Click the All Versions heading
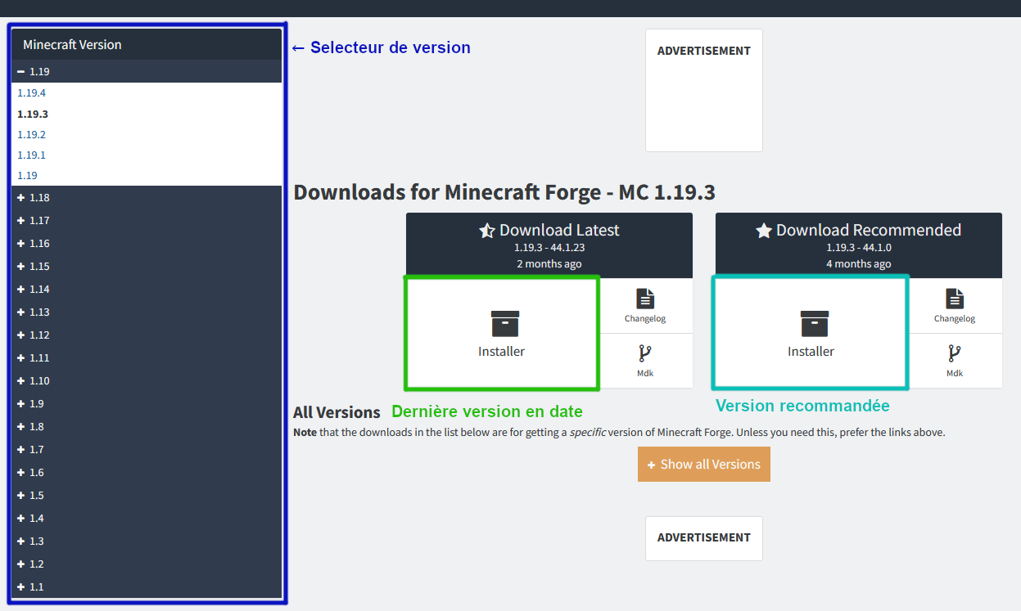Viewport: 1021px width, 611px height. click(x=337, y=412)
